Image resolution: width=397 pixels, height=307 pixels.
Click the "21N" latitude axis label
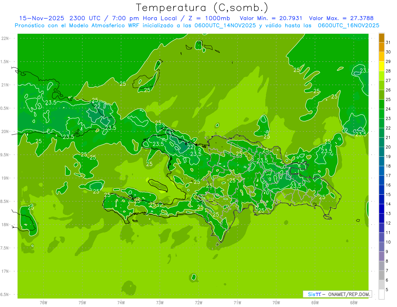click(x=5, y=85)
